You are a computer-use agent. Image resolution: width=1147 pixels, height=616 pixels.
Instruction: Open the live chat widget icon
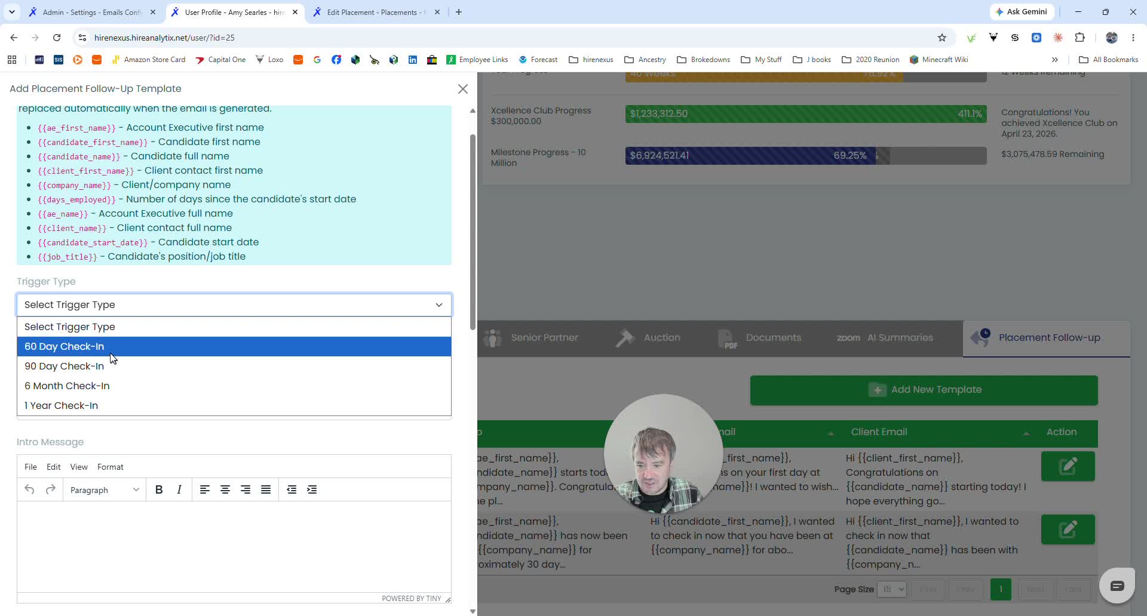click(x=1117, y=586)
